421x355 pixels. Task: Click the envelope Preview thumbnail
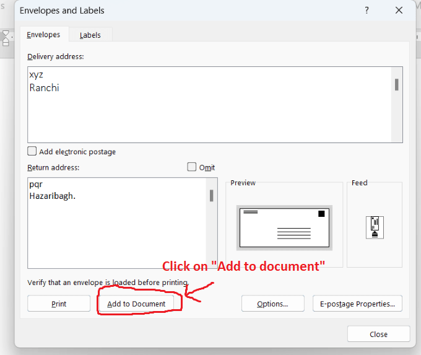point(284,227)
